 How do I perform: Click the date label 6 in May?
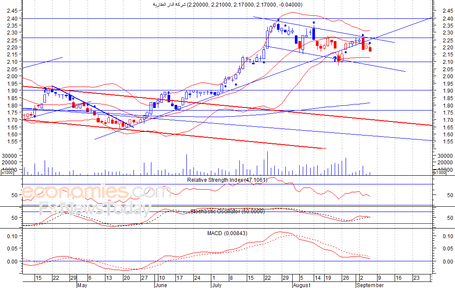[x=90, y=278]
